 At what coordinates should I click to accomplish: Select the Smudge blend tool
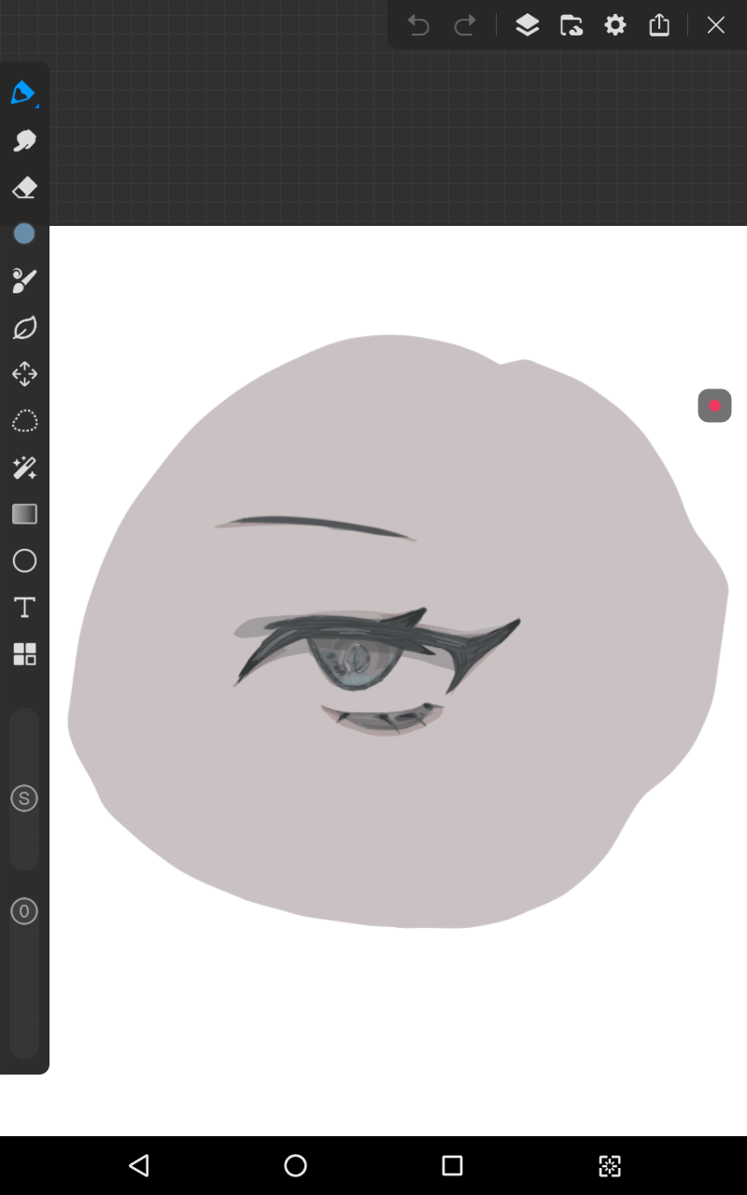click(x=24, y=141)
